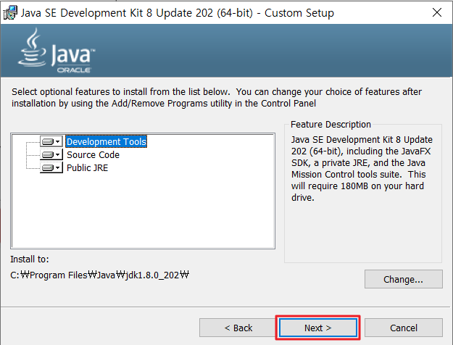Image resolution: width=453 pixels, height=345 pixels.
Task: Open the Public JRE feature drive dropdown
Action: [51, 167]
